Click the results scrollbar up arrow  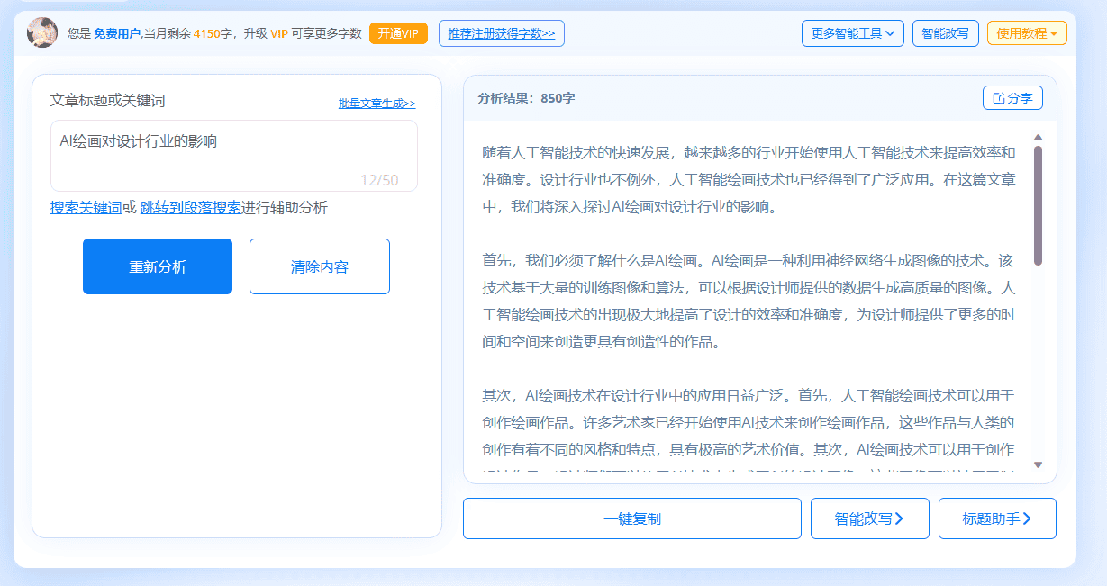[1038, 138]
